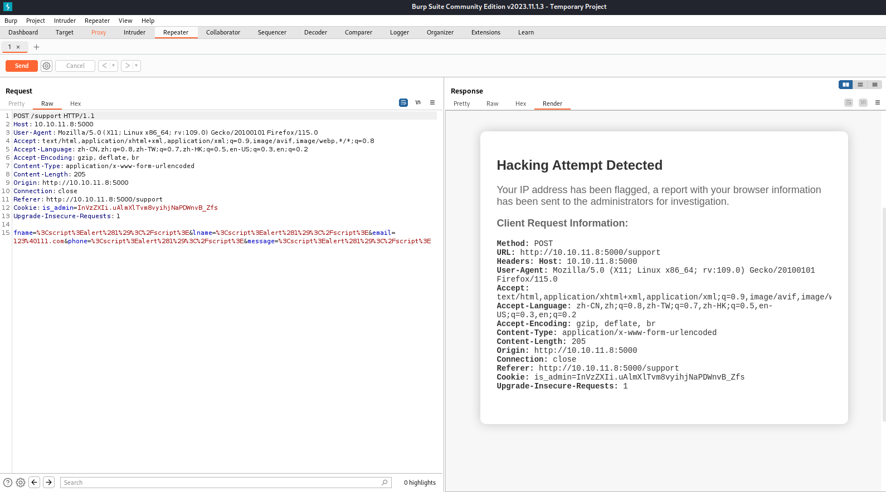
Task: Click the Content-Length: 205 request line
Action: 50,174
